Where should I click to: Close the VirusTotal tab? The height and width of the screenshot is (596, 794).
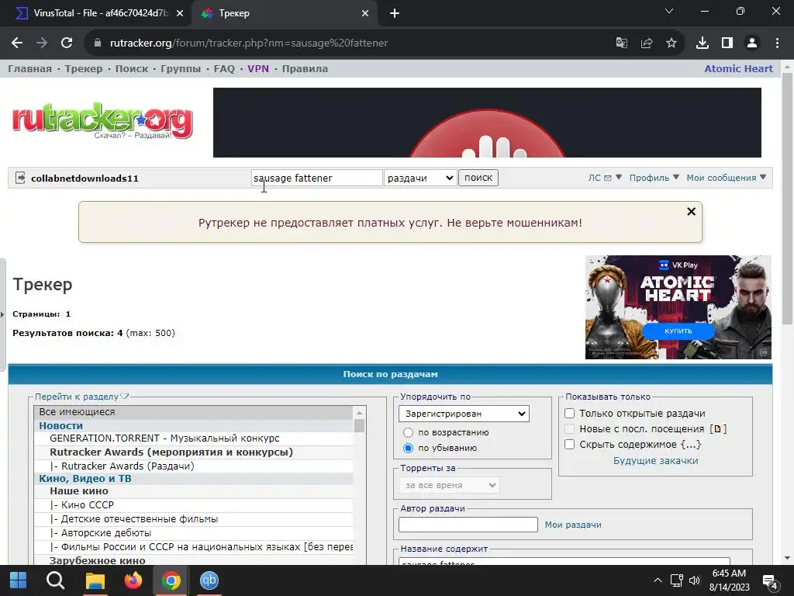click(x=180, y=14)
